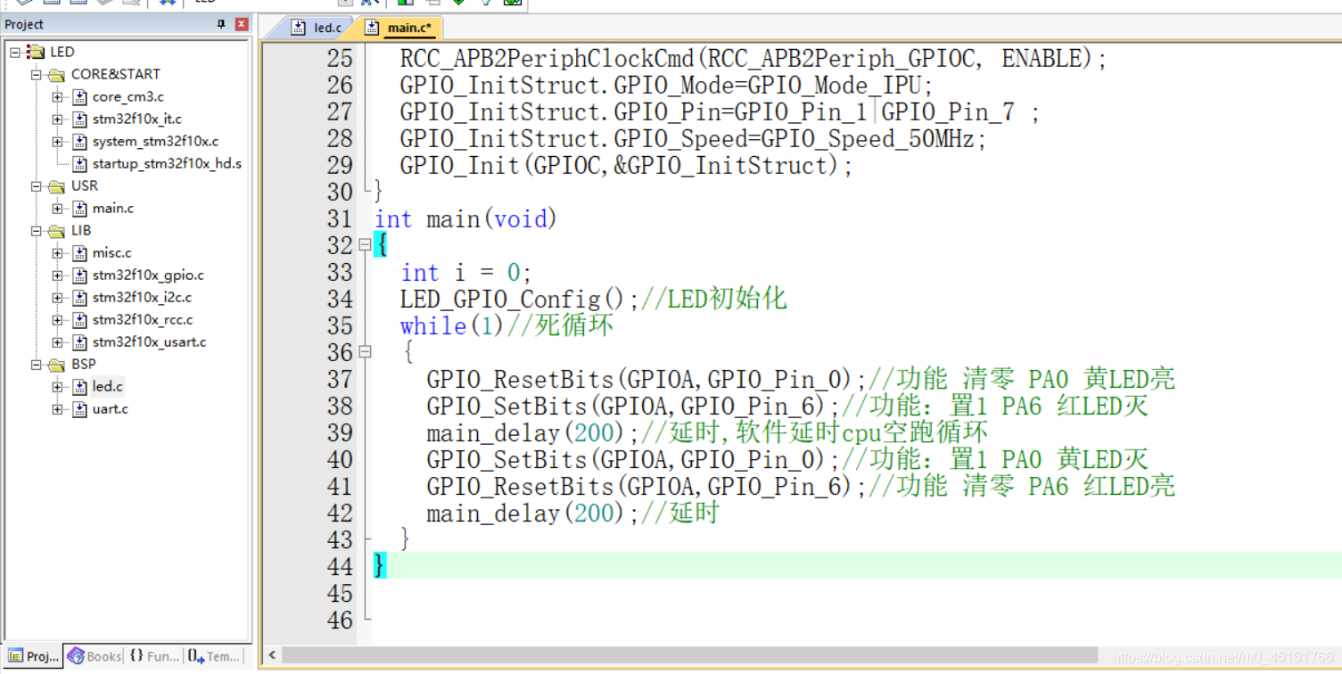This screenshot has width=1342, height=674.
Task: Click the file icon next to misc.c
Action: (80, 252)
